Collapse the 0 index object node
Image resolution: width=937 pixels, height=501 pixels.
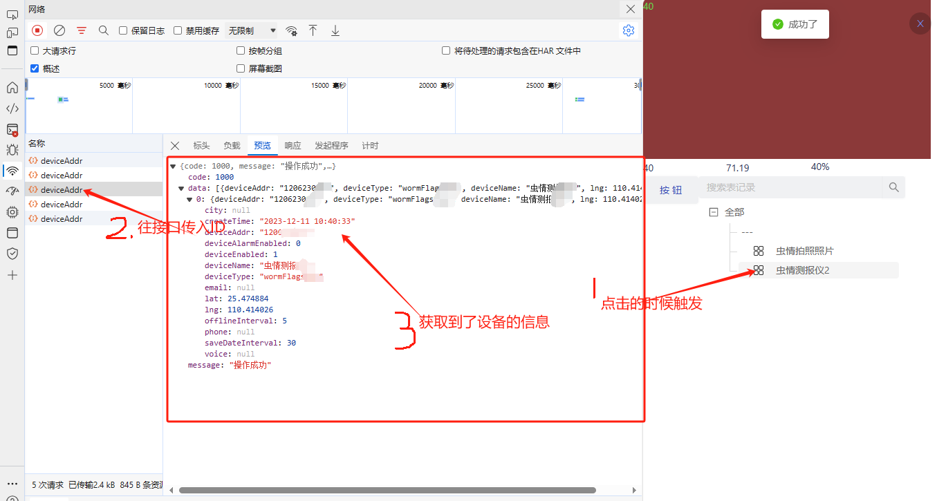(x=190, y=199)
